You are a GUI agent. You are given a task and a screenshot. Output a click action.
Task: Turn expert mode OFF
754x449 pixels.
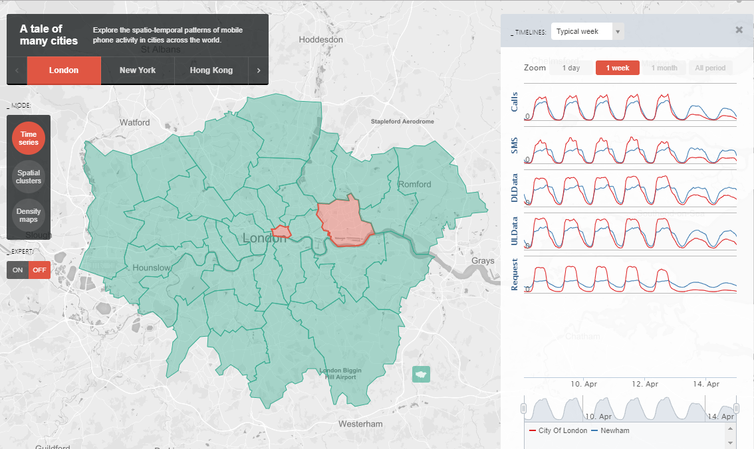pos(39,270)
